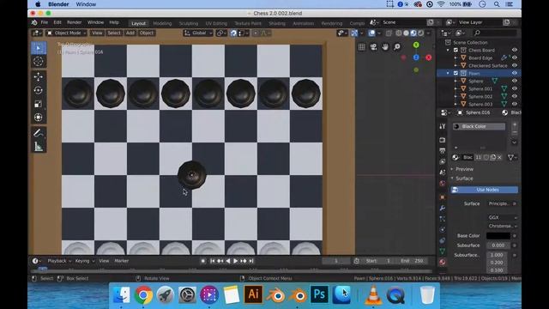Click the camera view icon
The image size is (549, 309).
(374, 47)
